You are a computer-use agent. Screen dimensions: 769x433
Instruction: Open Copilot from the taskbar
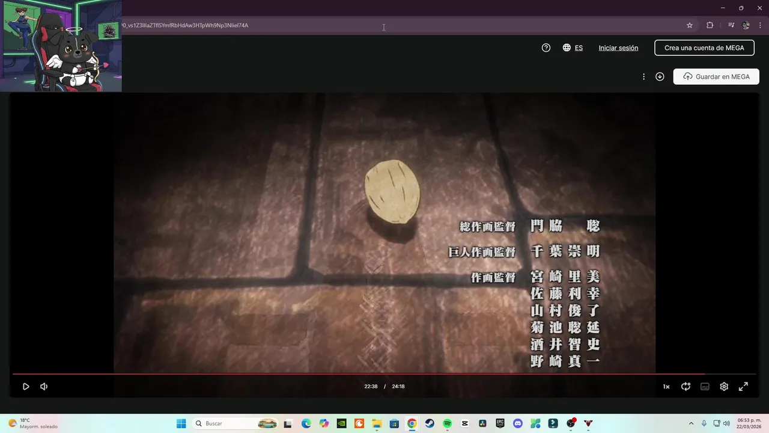point(324,423)
